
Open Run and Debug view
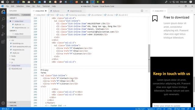pyautogui.click(x=3, y=34)
